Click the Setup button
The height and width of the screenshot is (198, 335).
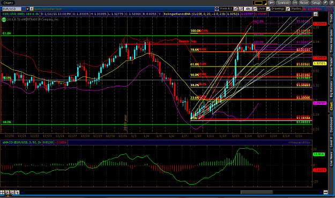pyautogui.click(x=316, y=3)
